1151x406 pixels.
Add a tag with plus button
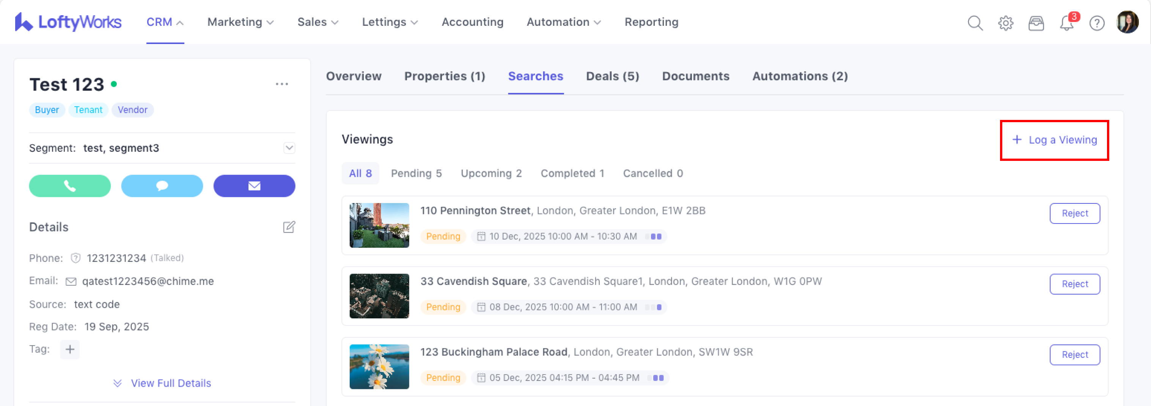pos(70,349)
